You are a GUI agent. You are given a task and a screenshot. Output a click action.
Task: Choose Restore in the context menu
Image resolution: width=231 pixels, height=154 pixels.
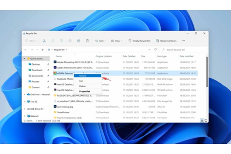(x=88, y=76)
